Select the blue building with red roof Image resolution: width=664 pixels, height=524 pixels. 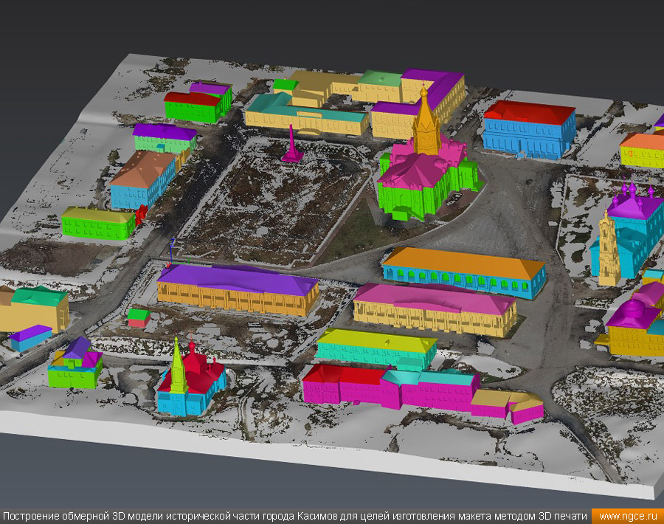coord(529,130)
